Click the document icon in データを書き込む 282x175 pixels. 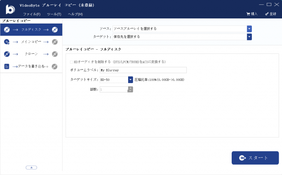[x=7, y=67]
